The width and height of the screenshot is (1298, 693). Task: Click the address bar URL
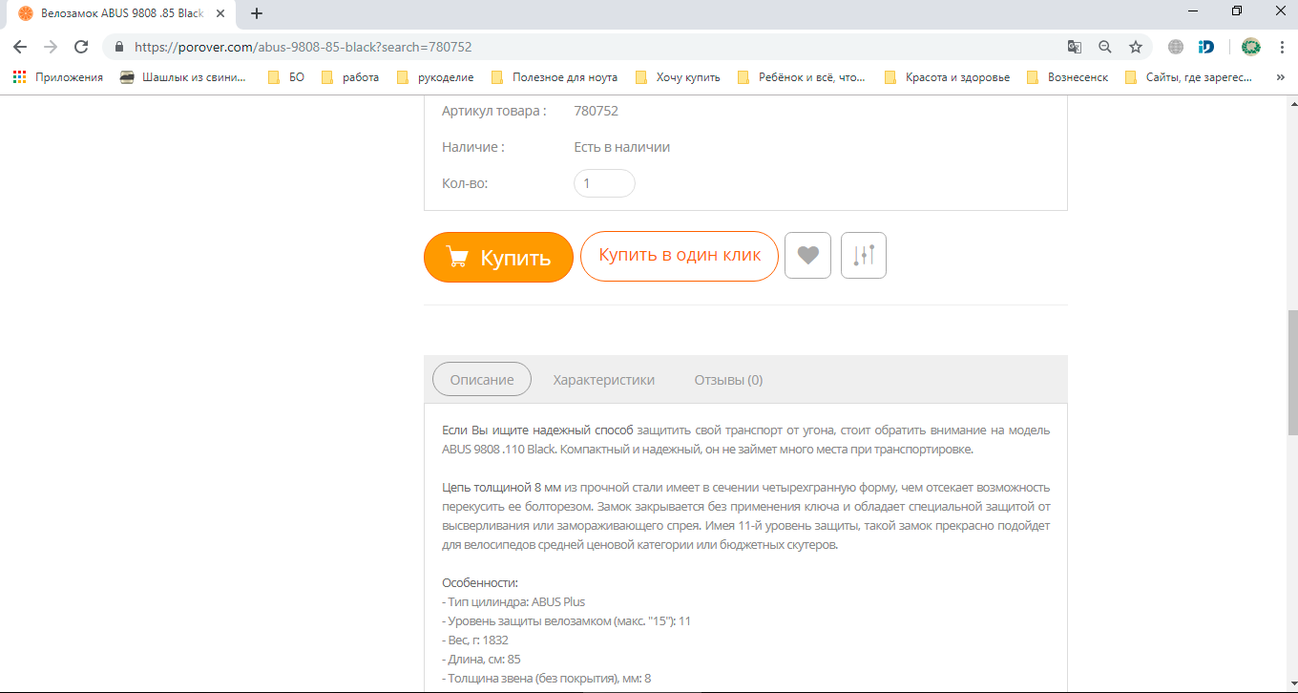click(x=303, y=47)
